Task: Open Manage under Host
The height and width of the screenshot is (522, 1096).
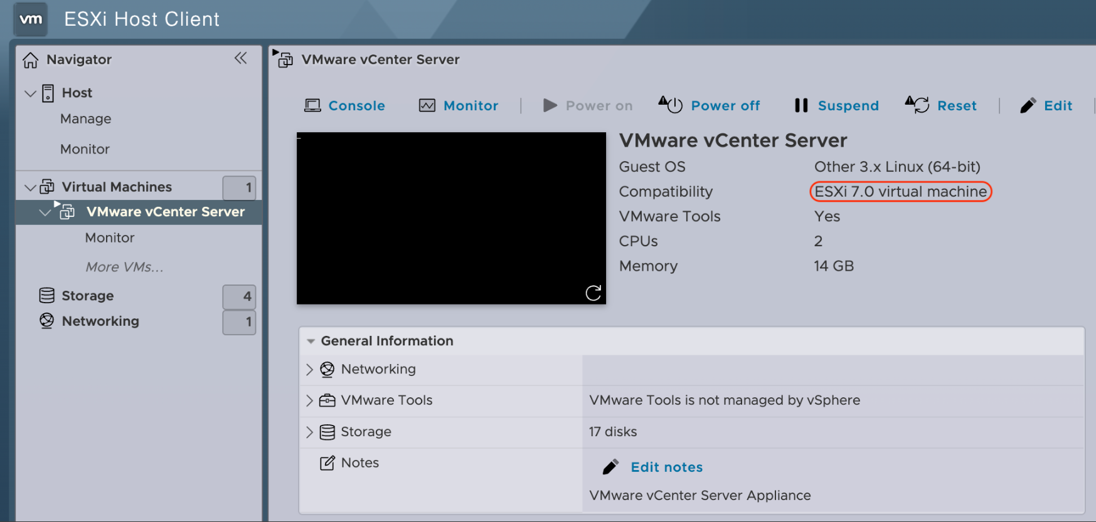Action: pos(85,119)
